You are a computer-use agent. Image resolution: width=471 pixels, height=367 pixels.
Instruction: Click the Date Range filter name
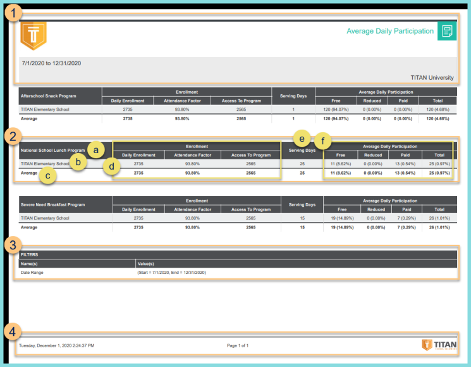(x=32, y=273)
